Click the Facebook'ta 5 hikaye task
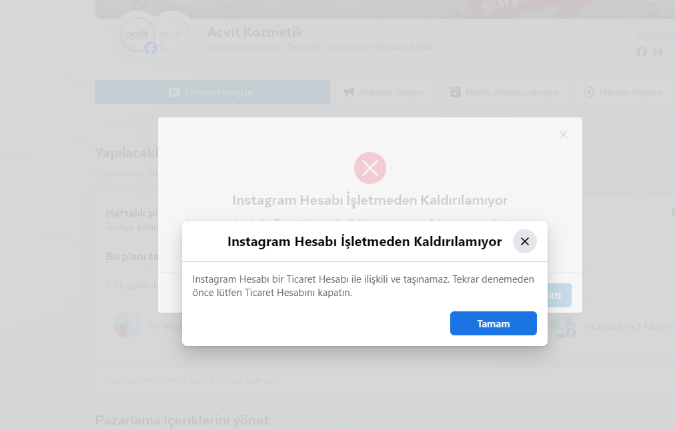This screenshot has height=430, width=675. [x=630, y=326]
